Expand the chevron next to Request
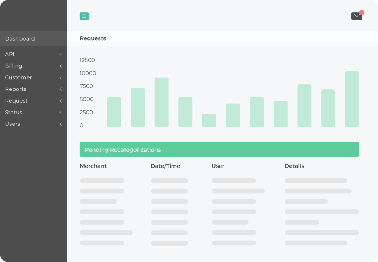Screen dimensions: 378x262 pyautogui.click(x=61, y=101)
